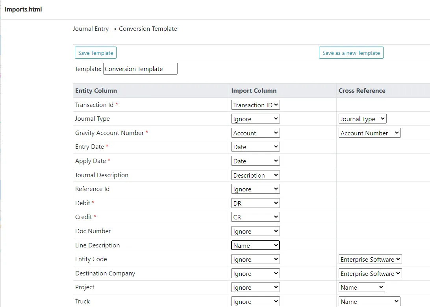Viewport: 430px width, 307px height.
Task: Open Gravity Account Number import column dropdown
Action: 255,133
